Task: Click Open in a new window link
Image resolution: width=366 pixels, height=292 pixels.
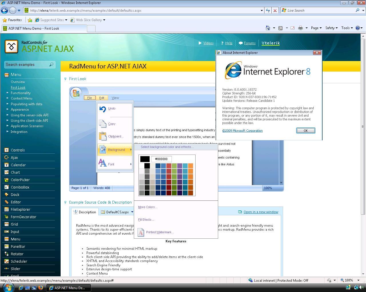Action: pyautogui.click(x=261, y=212)
